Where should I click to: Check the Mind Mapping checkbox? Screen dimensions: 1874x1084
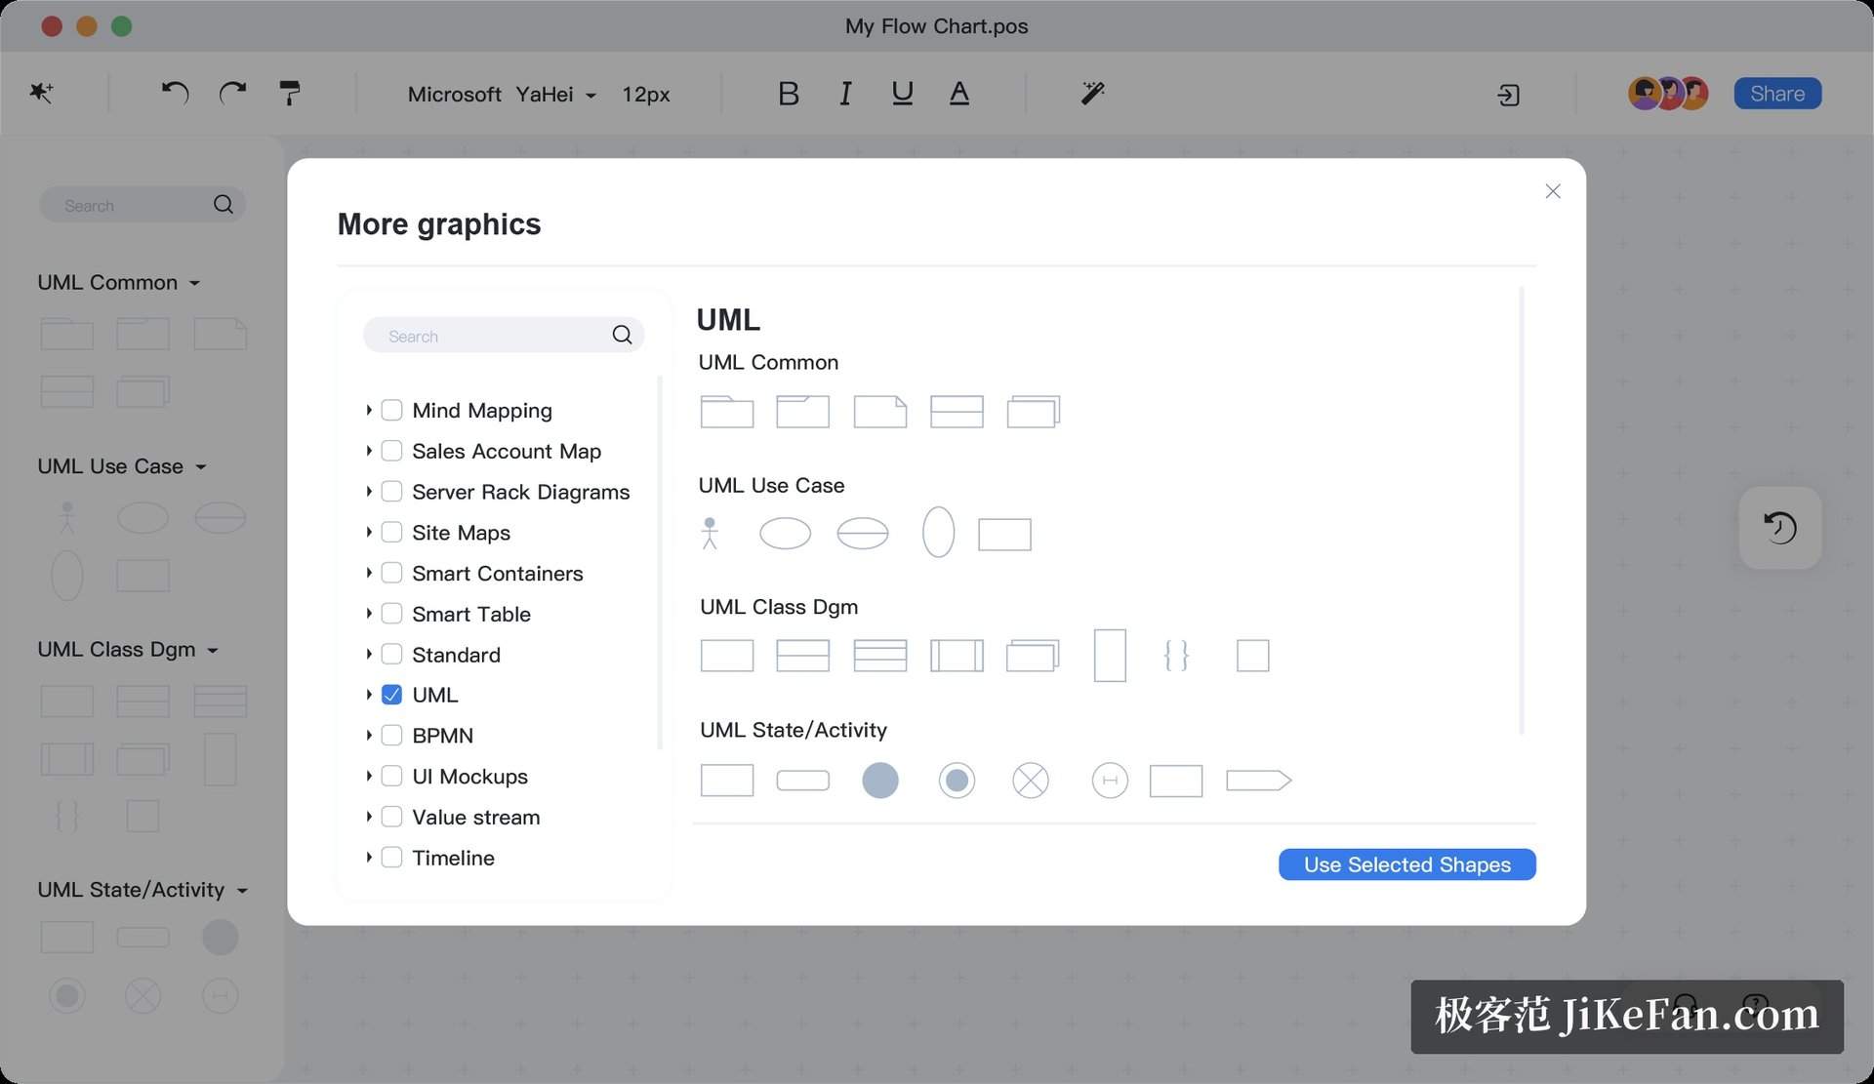click(391, 410)
